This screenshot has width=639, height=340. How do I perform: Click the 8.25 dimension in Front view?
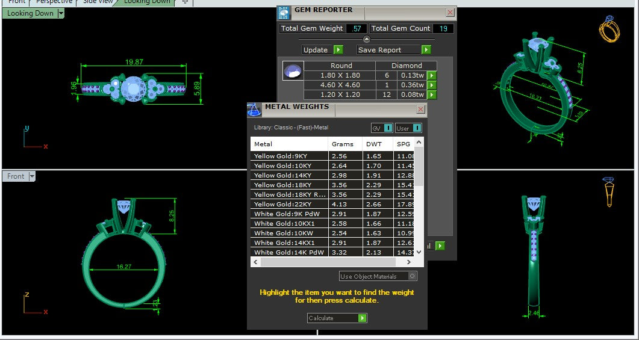pyautogui.click(x=172, y=216)
